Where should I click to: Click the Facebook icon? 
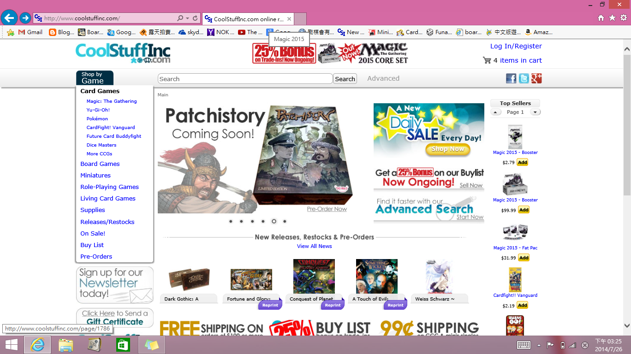(x=511, y=78)
